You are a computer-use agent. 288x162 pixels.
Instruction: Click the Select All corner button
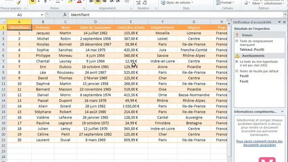(x=3, y=22)
